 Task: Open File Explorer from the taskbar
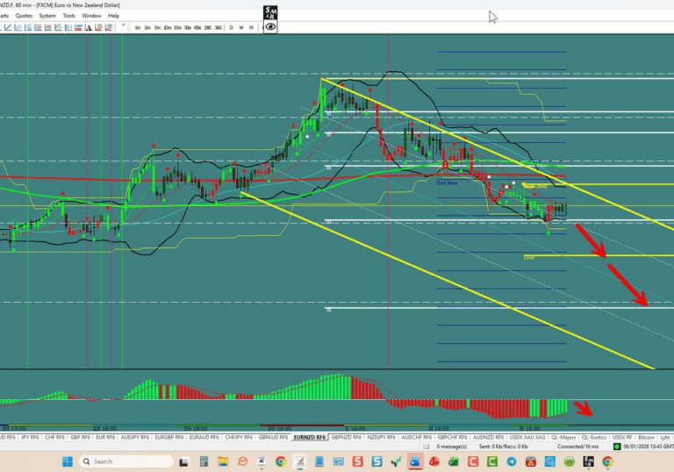(223, 461)
